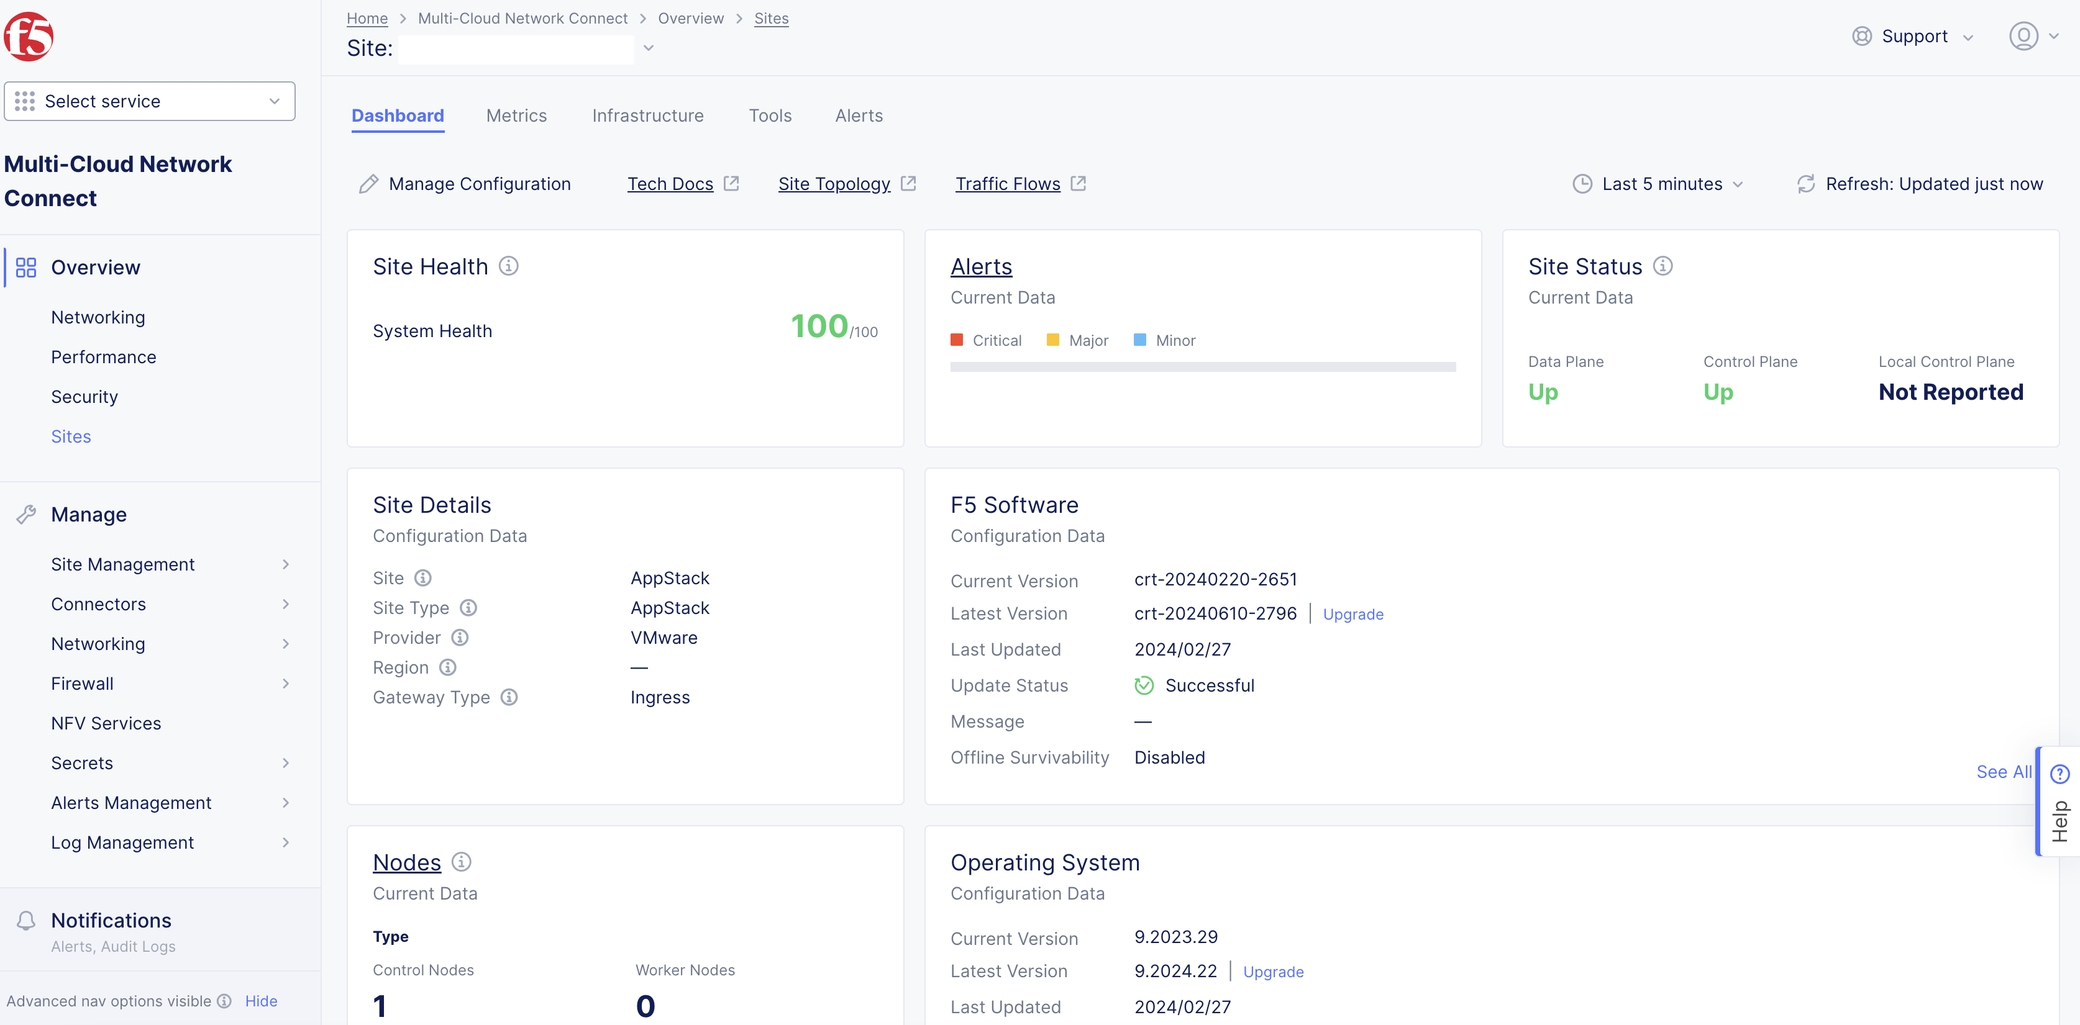Click info icon next to Nodes heading
The image size is (2080, 1025).
pos(461,862)
